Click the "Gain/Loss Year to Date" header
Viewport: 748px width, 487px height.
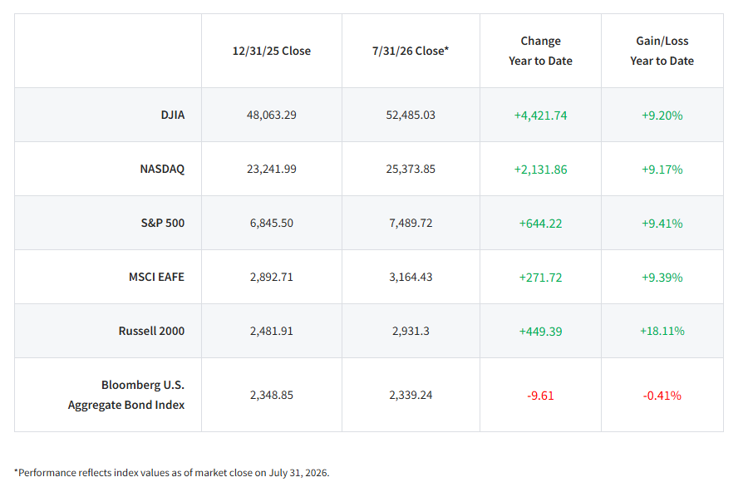tap(662, 51)
